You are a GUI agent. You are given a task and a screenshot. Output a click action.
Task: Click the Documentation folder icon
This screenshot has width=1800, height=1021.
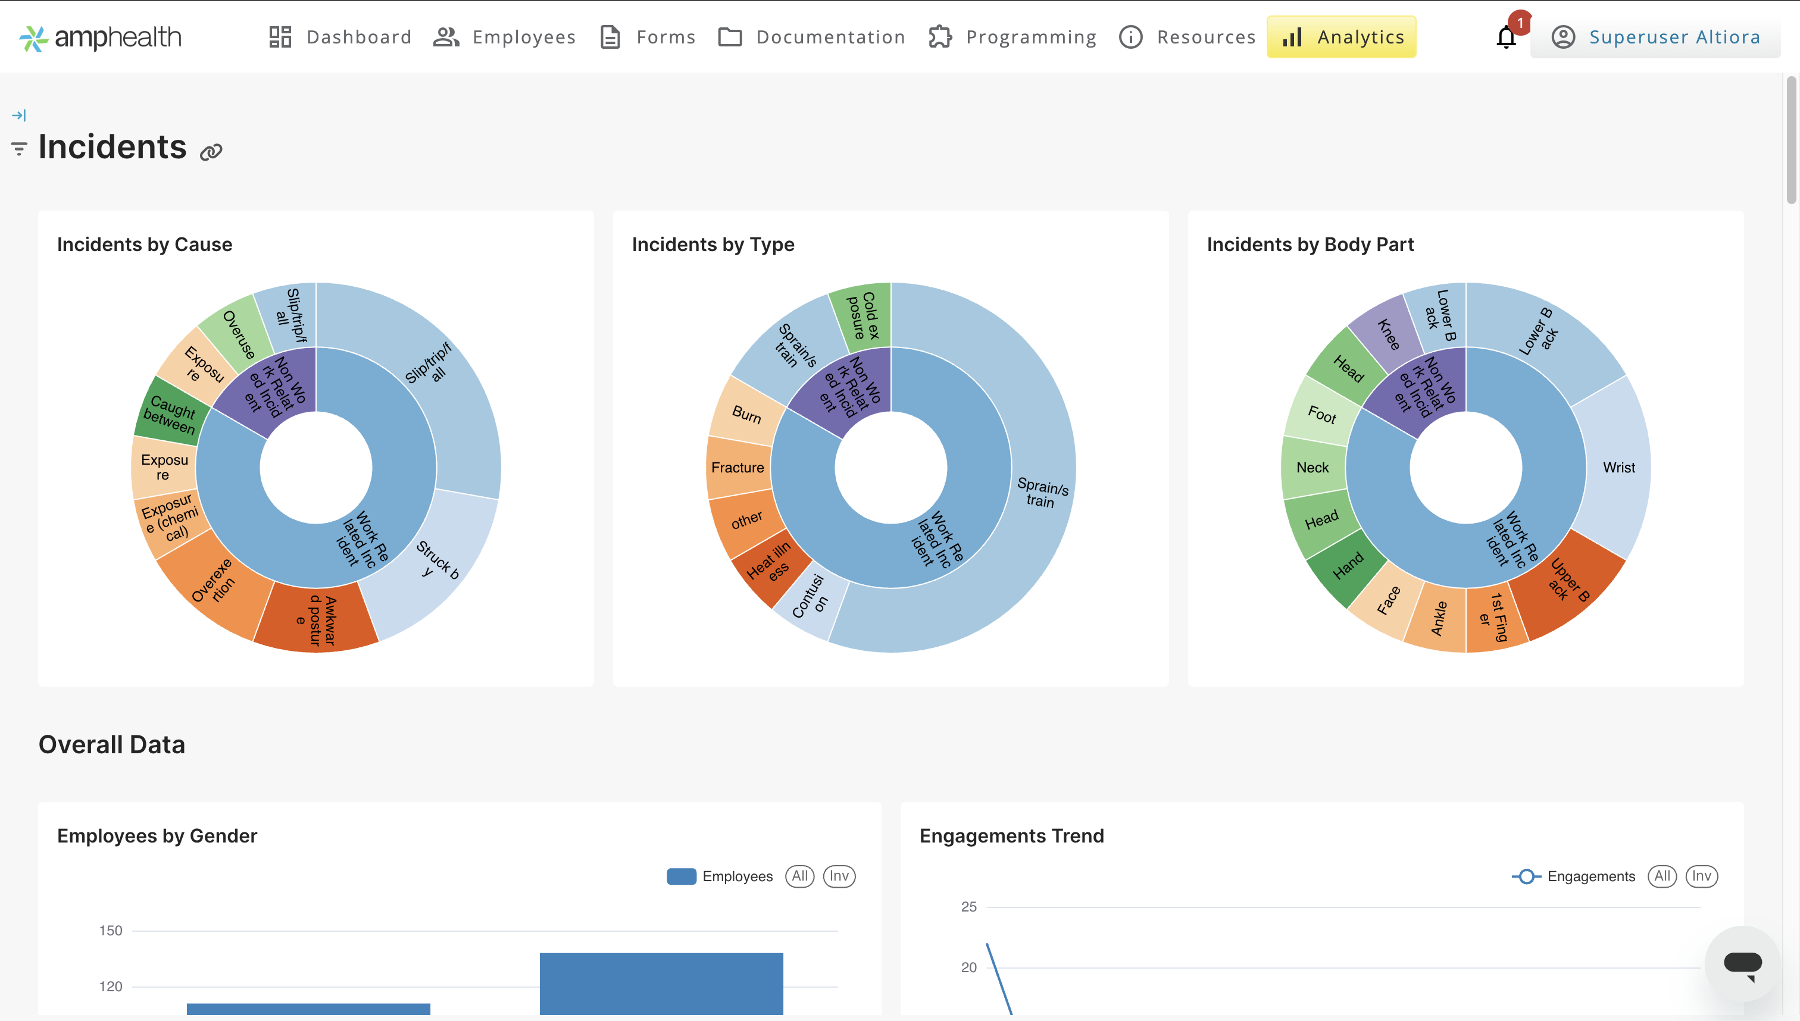tap(730, 37)
